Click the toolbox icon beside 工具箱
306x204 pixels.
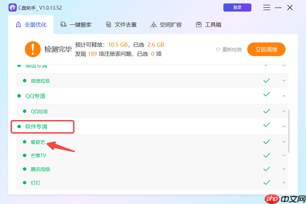coord(199,24)
